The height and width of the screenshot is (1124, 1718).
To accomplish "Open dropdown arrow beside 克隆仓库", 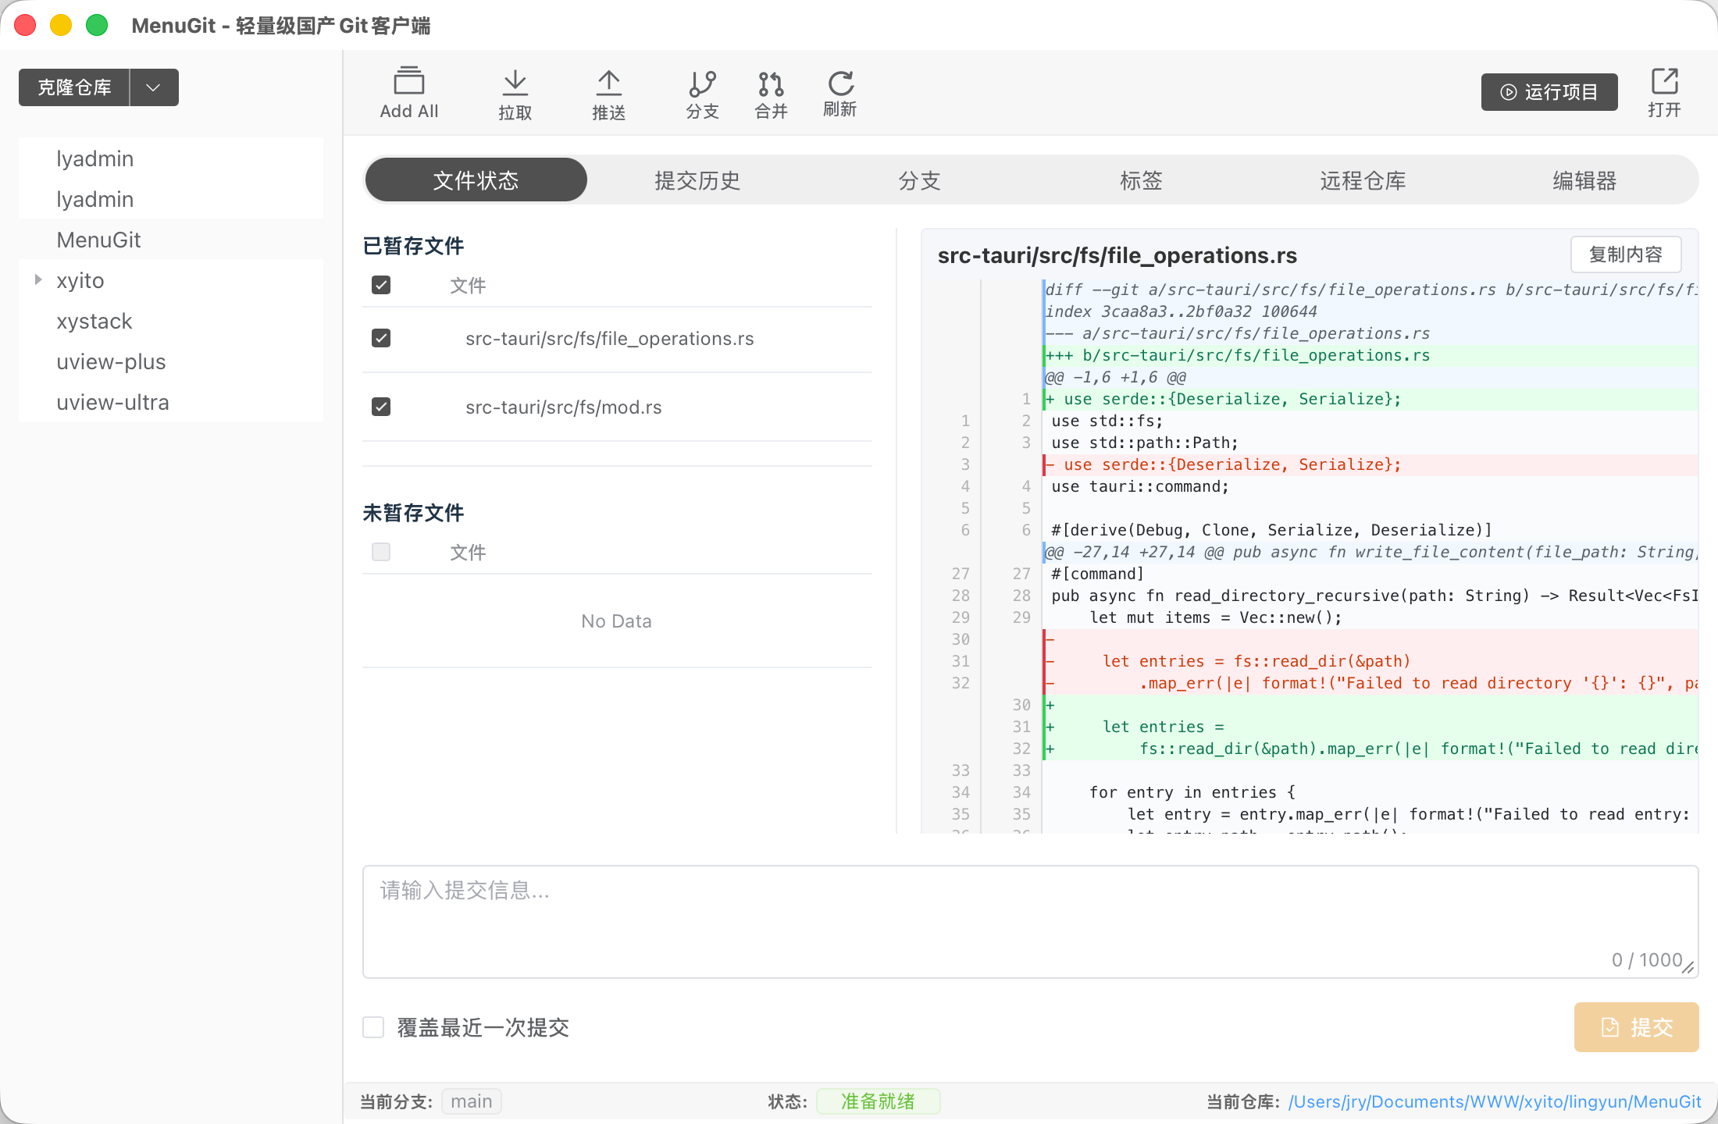I will [x=154, y=87].
